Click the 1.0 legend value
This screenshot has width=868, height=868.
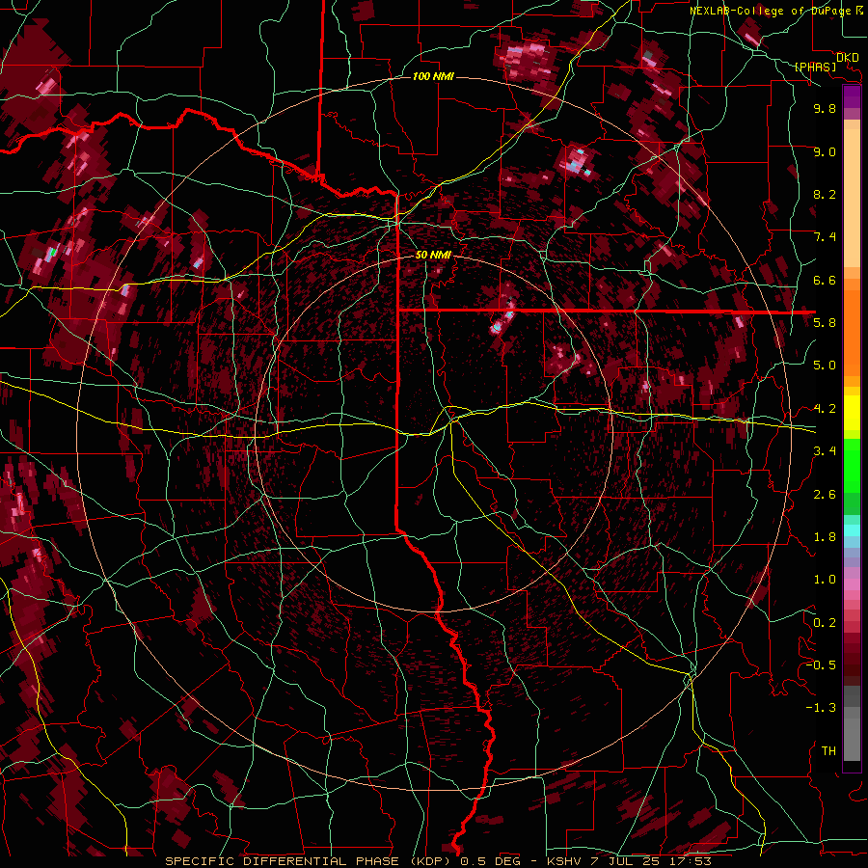point(825,580)
